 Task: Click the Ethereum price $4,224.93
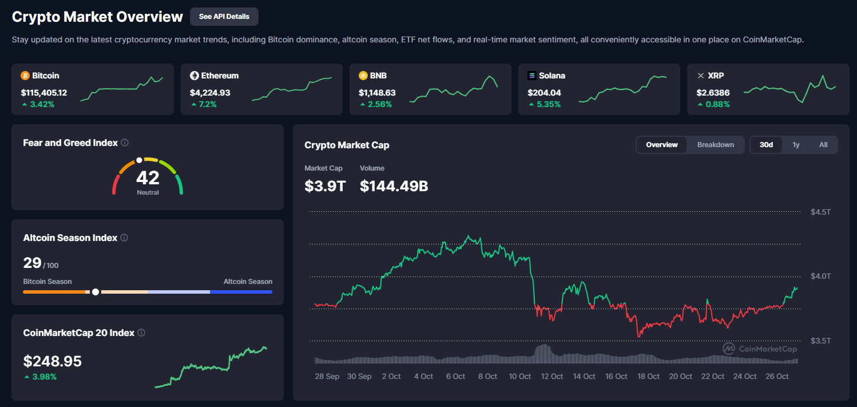click(x=210, y=93)
